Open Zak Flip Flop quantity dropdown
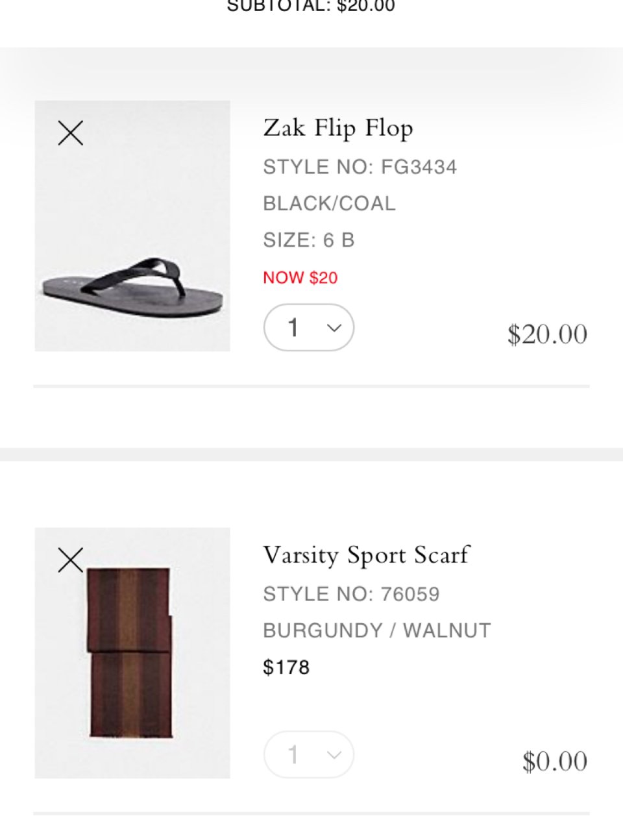The width and height of the screenshot is (623, 831). pyautogui.click(x=308, y=328)
